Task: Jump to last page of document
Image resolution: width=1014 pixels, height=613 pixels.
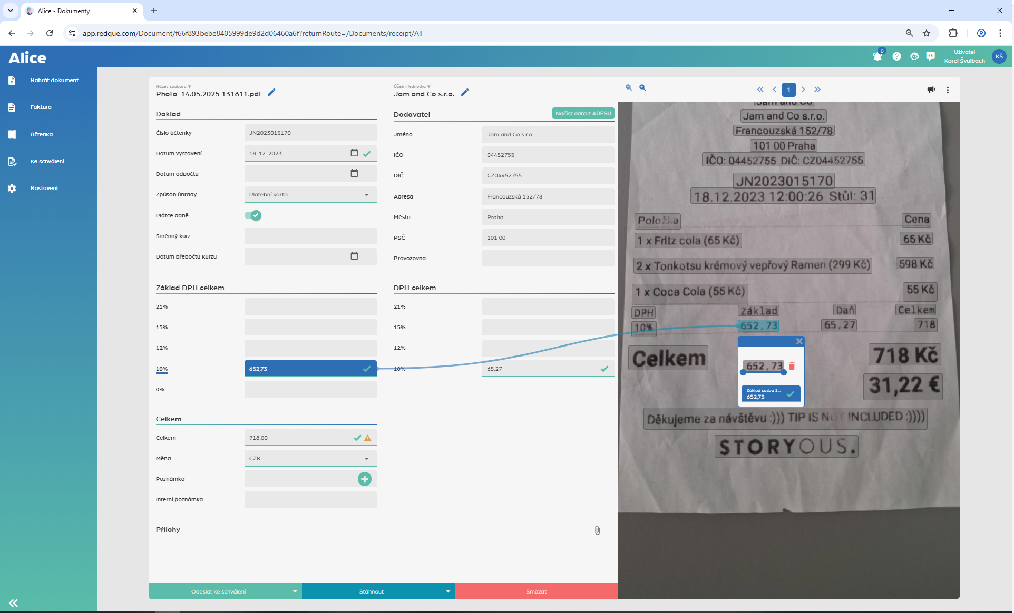Action: tap(817, 90)
